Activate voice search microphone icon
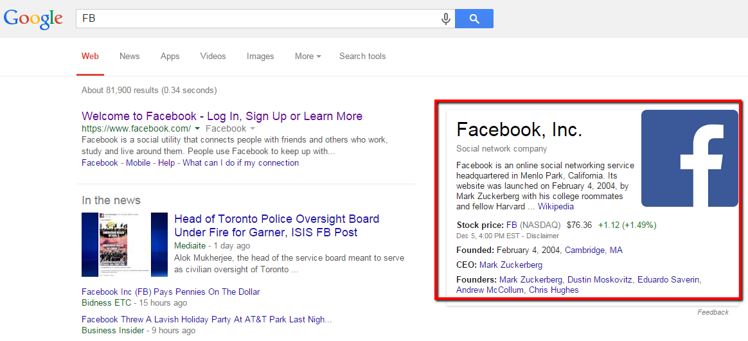The height and width of the screenshot is (341, 748). [445, 19]
